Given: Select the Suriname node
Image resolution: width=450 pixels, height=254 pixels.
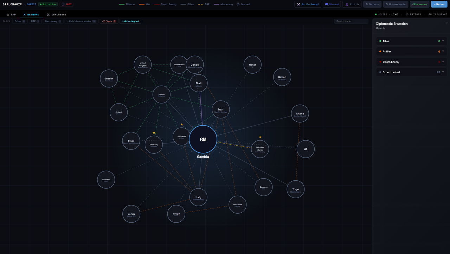Looking at the screenshot, I should coord(182,136).
